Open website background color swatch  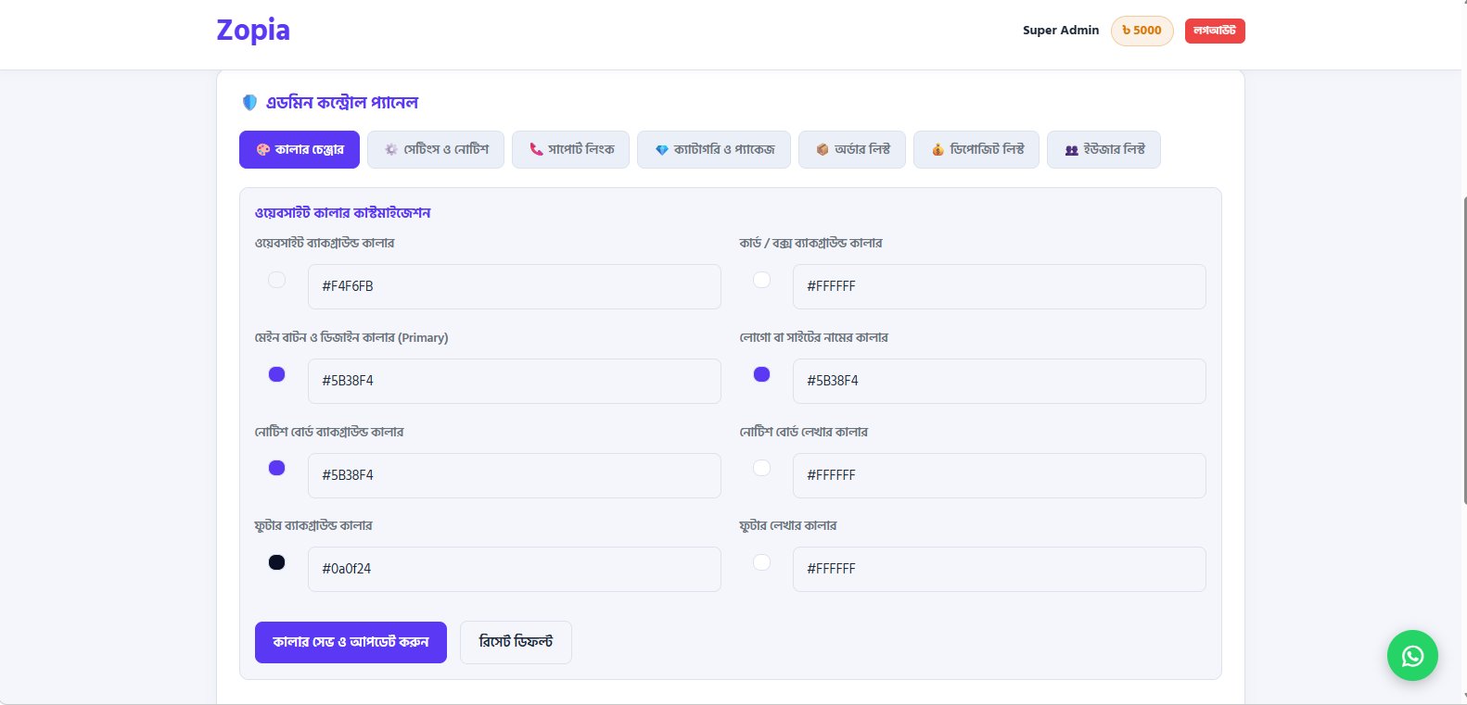(x=276, y=280)
